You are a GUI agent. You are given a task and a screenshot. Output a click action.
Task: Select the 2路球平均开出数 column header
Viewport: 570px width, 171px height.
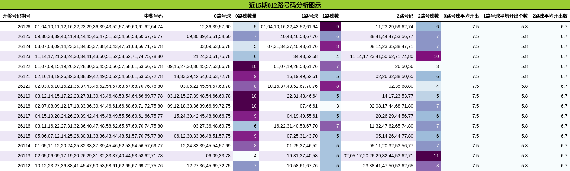(x=550, y=16)
